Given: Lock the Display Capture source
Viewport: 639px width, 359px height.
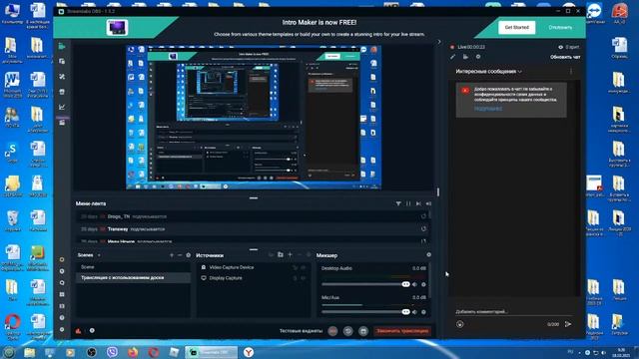Looking at the screenshot, I should 296,278.
